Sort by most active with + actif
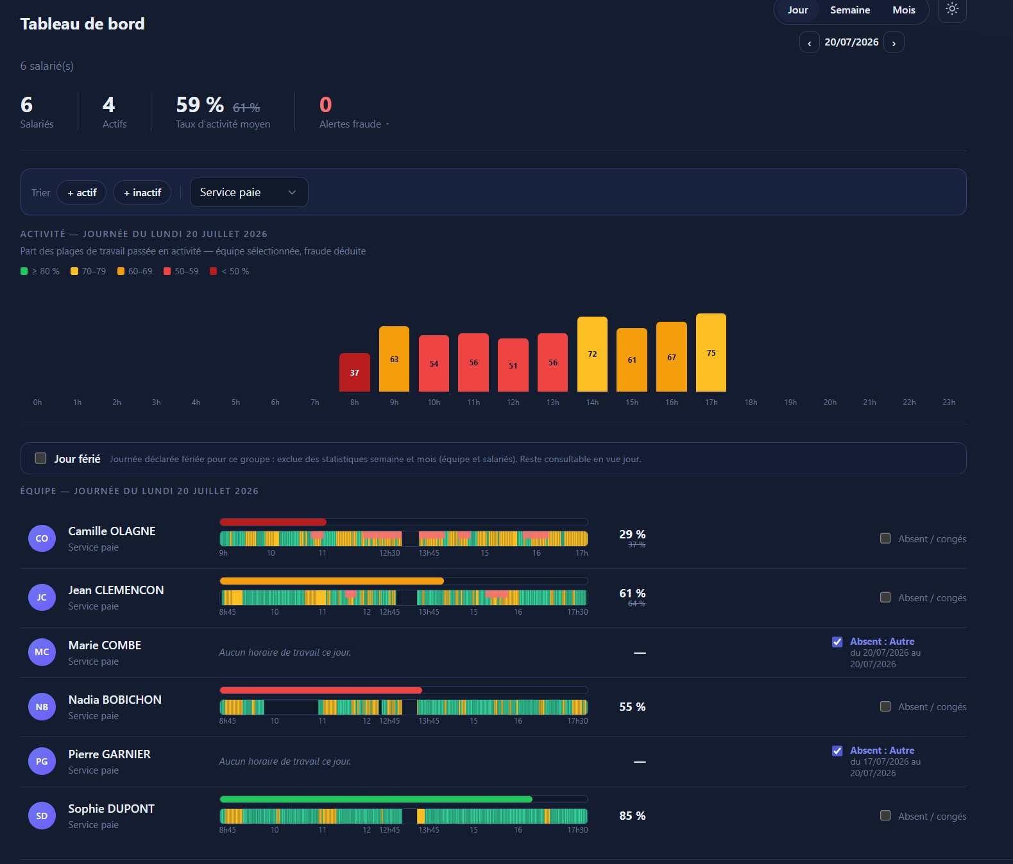The image size is (1013, 864). tap(81, 192)
